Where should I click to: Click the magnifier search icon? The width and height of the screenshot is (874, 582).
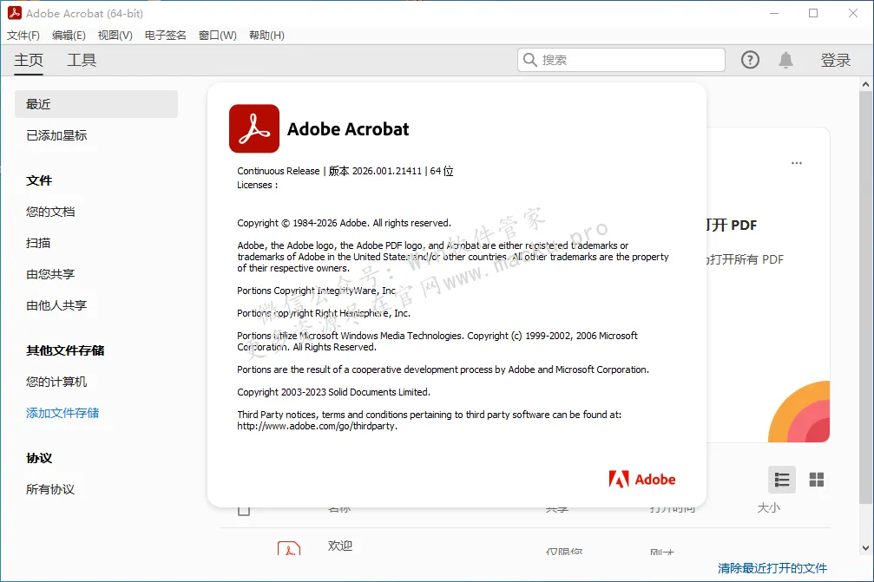tap(529, 60)
